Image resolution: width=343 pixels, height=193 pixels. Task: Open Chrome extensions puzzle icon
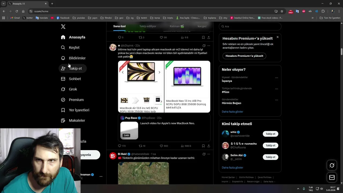click(x=323, y=11)
